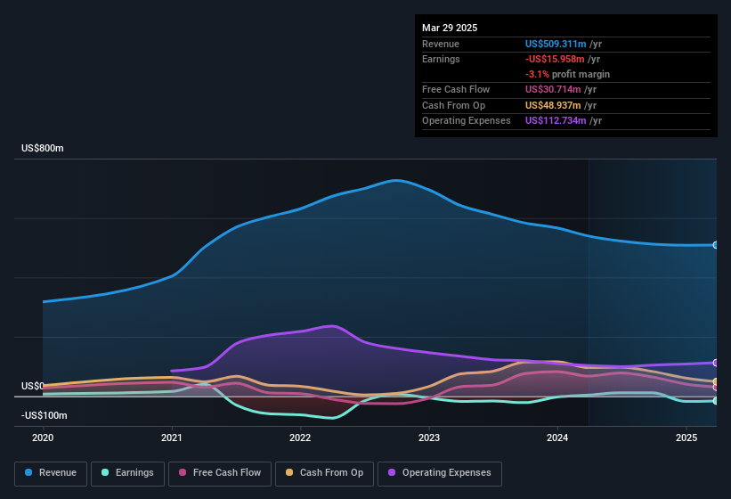731x499 pixels.
Task: Click the US$0 axis label
Action: point(33,386)
